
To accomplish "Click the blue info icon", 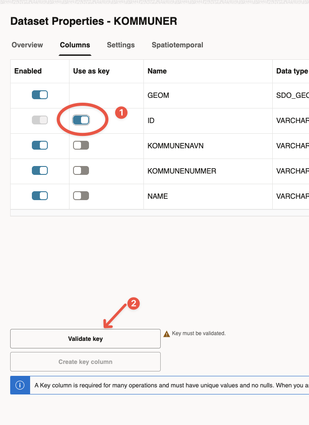I will [x=19, y=385].
